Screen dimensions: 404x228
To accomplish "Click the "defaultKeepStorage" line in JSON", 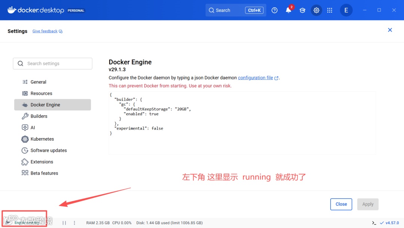I will coord(157,109).
